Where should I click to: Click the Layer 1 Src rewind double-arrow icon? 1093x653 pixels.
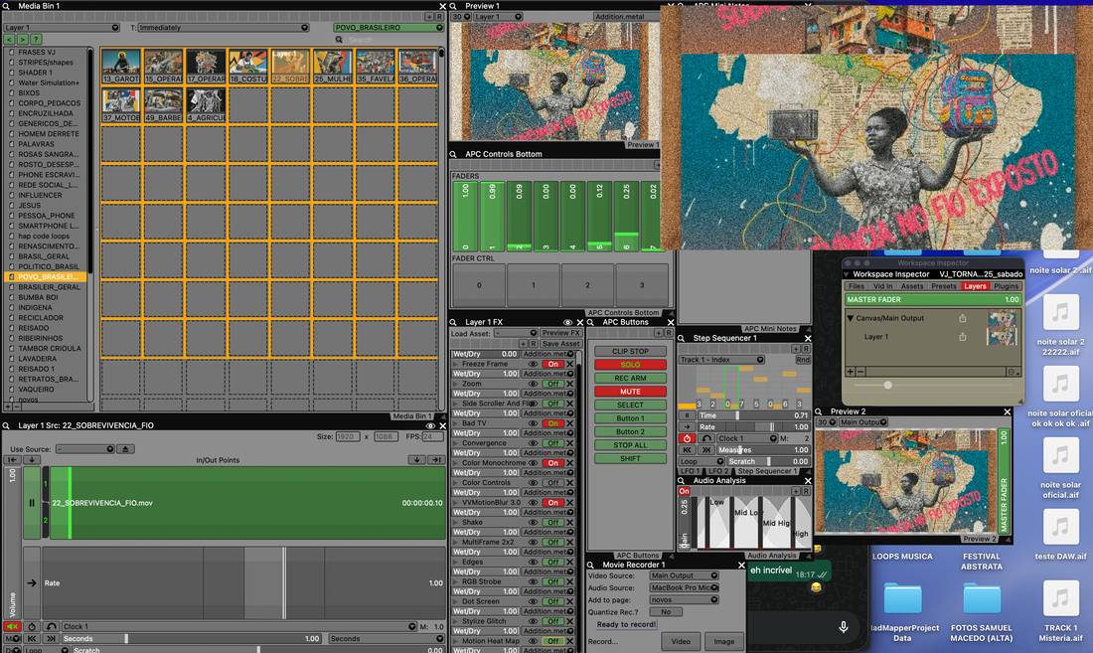tap(32, 638)
